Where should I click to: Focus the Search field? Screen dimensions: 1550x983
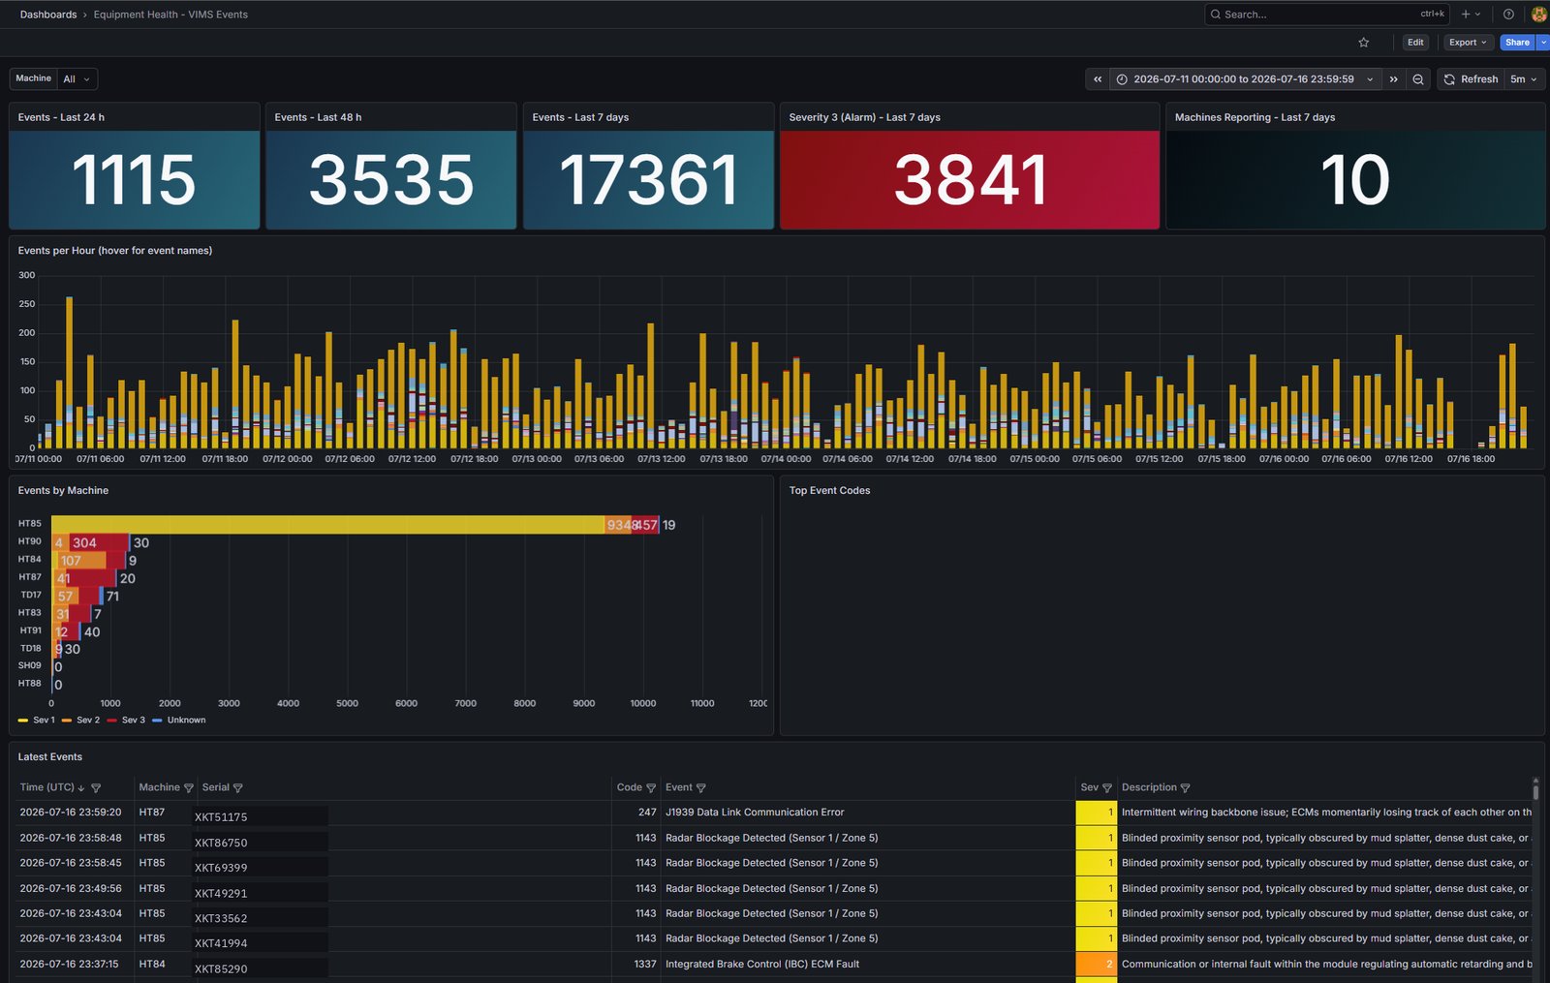click(x=1327, y=15)
